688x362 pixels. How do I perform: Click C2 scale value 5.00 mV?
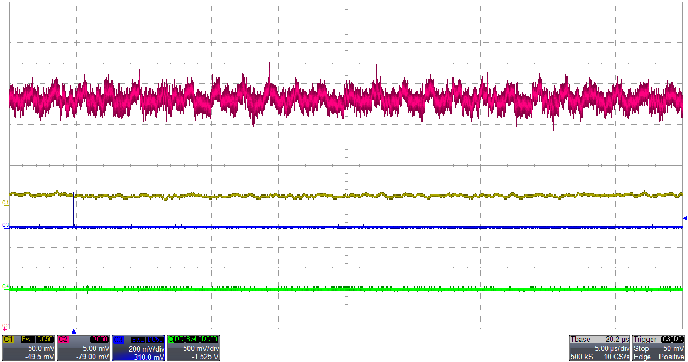pyautogui.click(x=96, y=348)
